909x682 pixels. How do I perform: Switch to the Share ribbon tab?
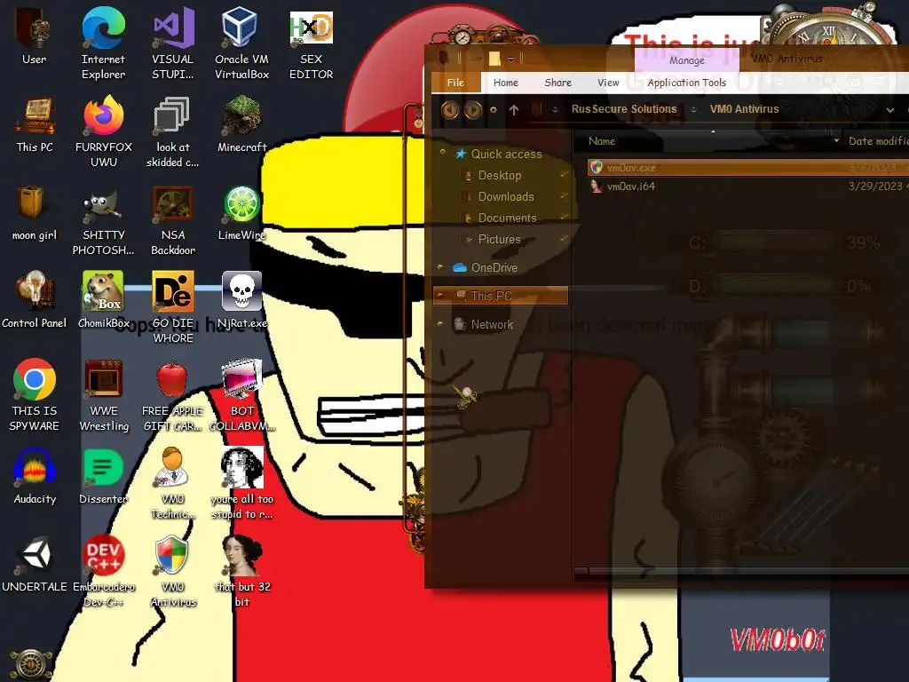[557, 83]
